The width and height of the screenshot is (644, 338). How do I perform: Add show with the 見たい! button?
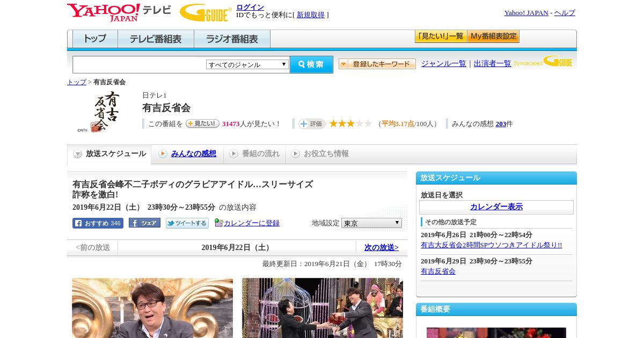tap(202, 123)
